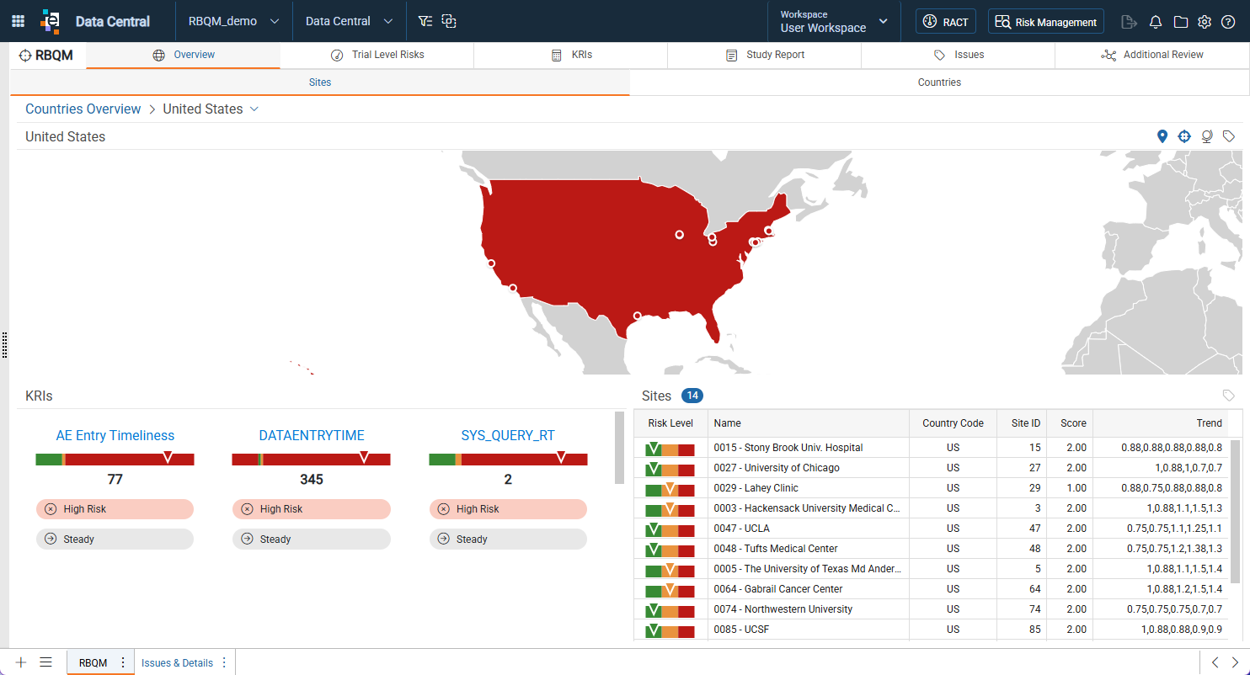Select row 0048 - Tufts Medical Center
Image resolution: width=1250 pixels, height=675 pixels.
[x=931, y=549]
